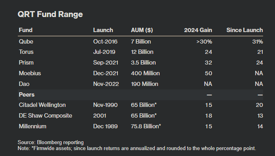The image size is (275, 156).
Task: Select the Dao fund name
Action: pyautogui.click(x=24, y=84)
